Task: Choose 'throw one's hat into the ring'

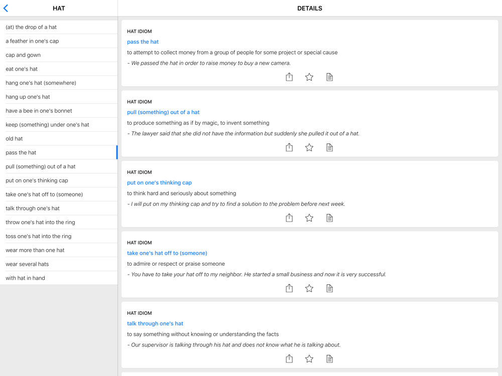Action: coord(59,222)
